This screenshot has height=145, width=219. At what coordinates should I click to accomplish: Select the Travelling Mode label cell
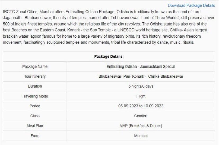click(35, 96)
